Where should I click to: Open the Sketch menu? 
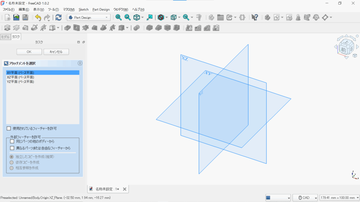pos(84,9)
